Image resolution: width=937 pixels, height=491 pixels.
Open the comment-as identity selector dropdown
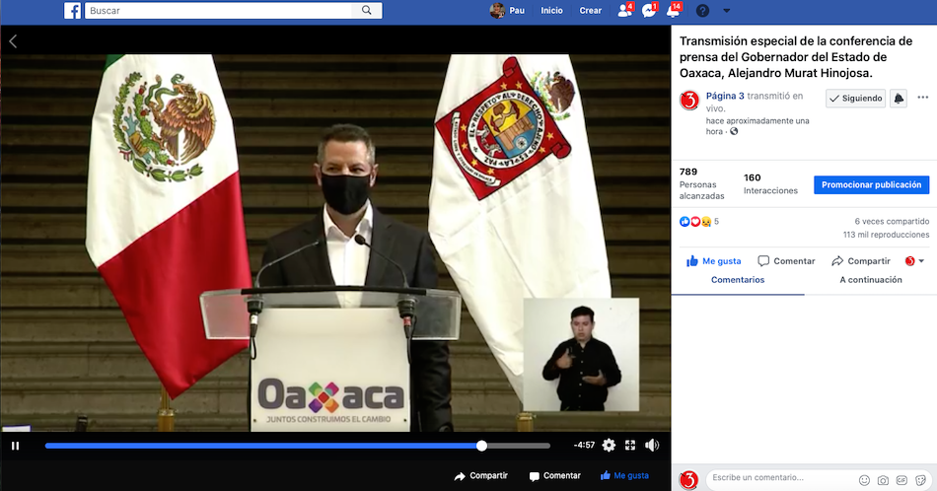[914, 261]
